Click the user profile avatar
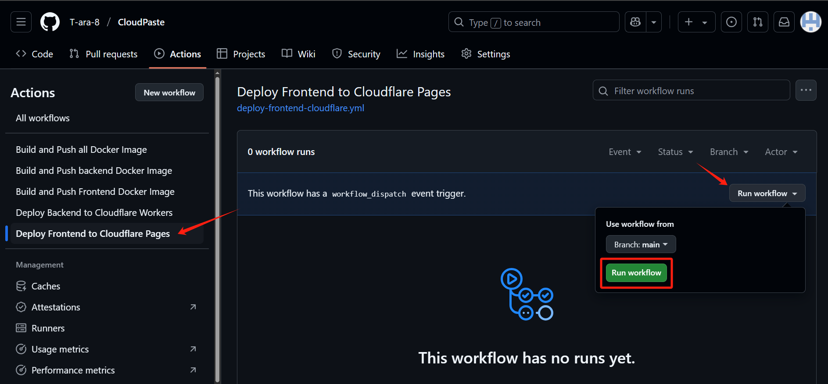Image resolution: width=828 pixels, height=384 pixels. 810,22
